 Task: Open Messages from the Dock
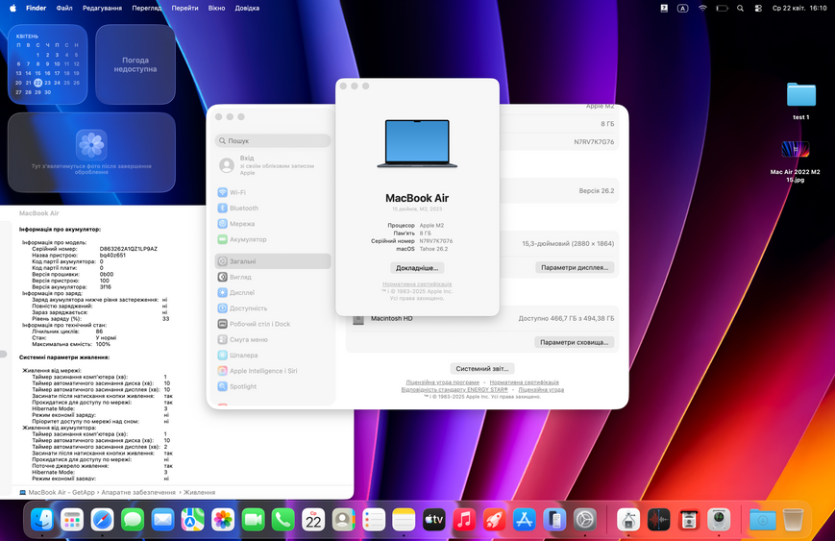click(133, 520)
